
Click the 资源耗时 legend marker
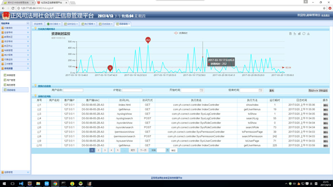pyautogui.click(x=176, y=33)
